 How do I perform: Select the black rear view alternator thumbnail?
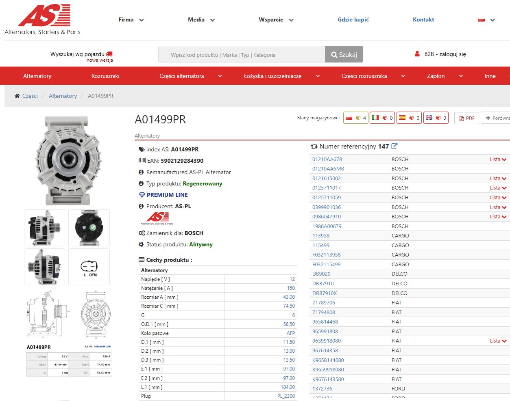89,228
